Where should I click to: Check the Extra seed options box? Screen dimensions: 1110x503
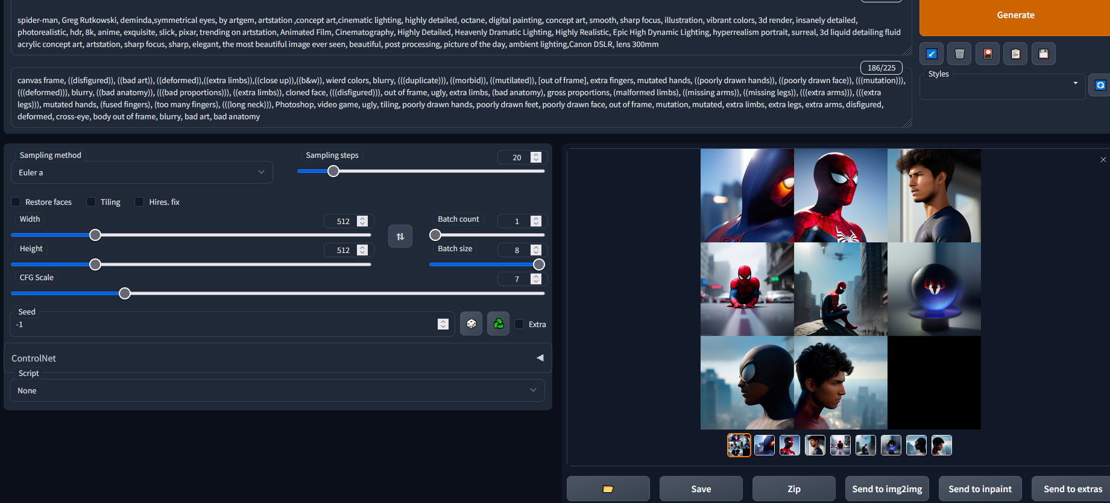519,324
